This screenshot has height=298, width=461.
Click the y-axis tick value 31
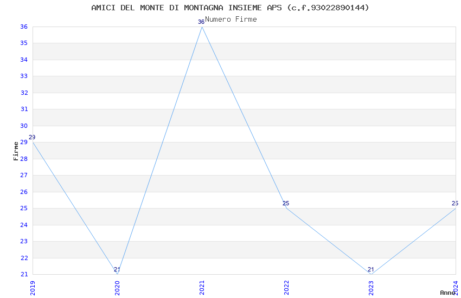coord(24,109)
